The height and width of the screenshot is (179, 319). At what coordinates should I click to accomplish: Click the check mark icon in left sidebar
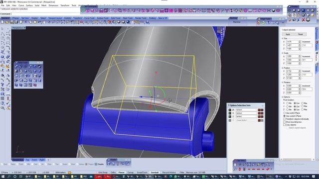8,103
